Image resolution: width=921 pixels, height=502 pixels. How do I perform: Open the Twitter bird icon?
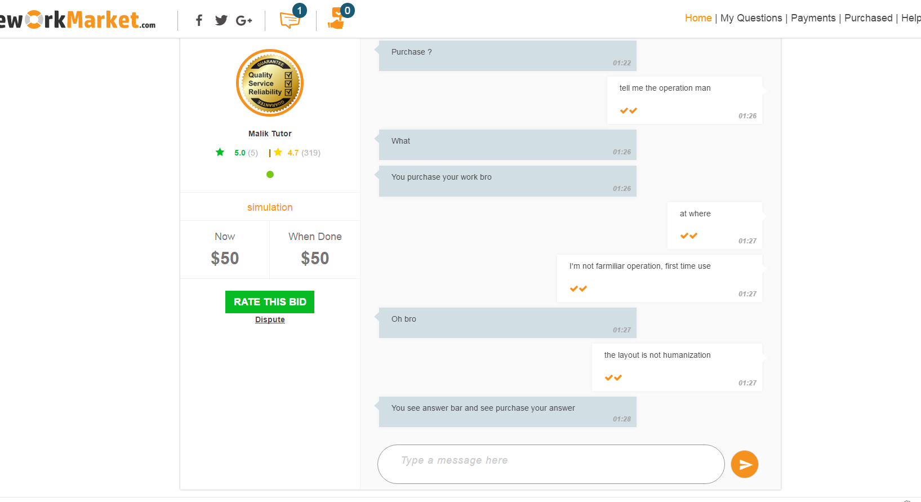[x=221, y=20]
